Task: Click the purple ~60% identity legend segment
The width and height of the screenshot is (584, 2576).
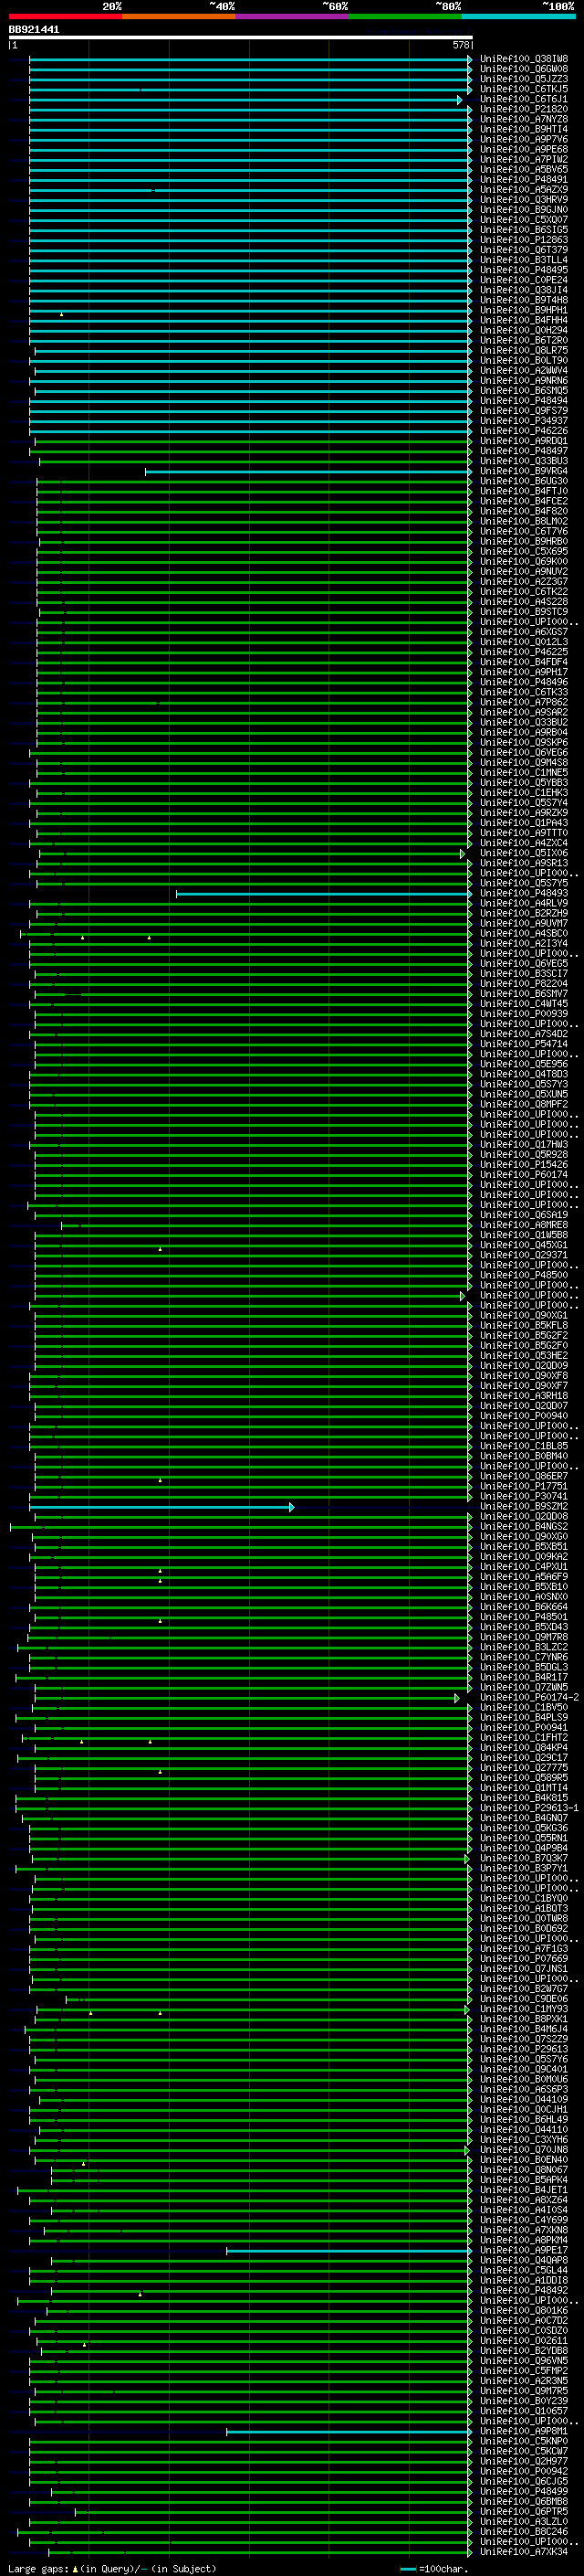Action: [x=293, y=16]
